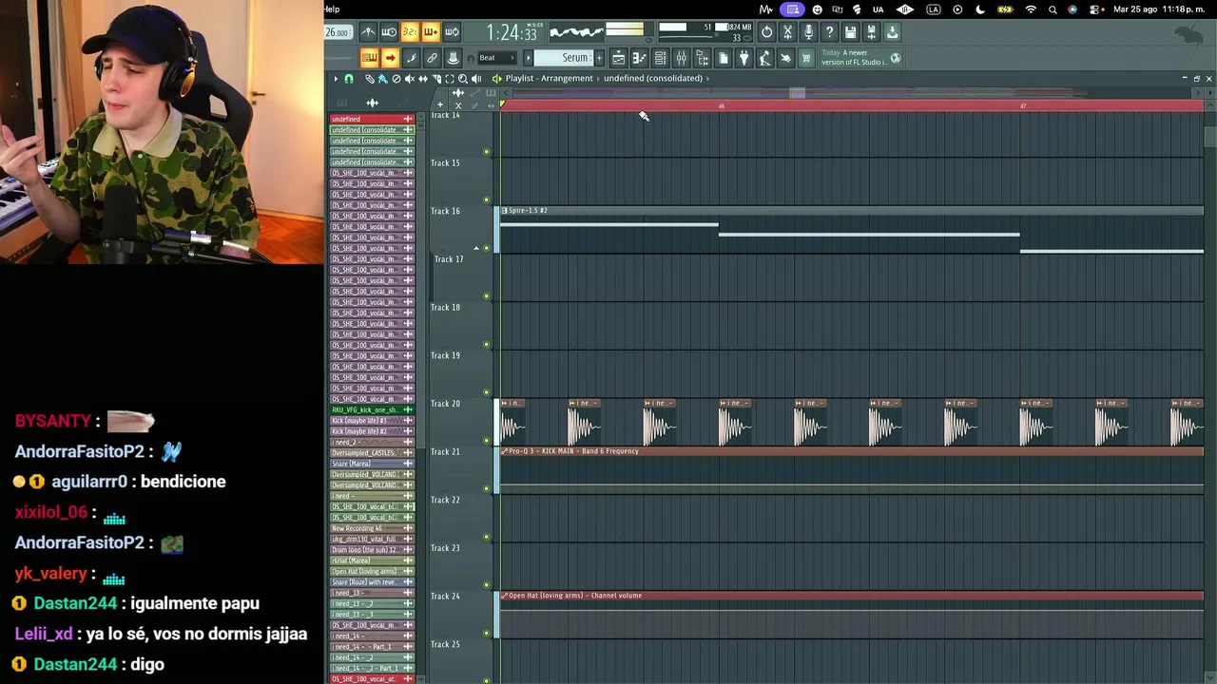Open the Mixer icon
1217x684 pixels.
(682, 58)
